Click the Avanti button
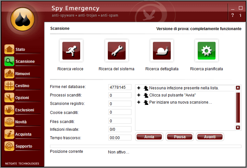 click(210, 137)
